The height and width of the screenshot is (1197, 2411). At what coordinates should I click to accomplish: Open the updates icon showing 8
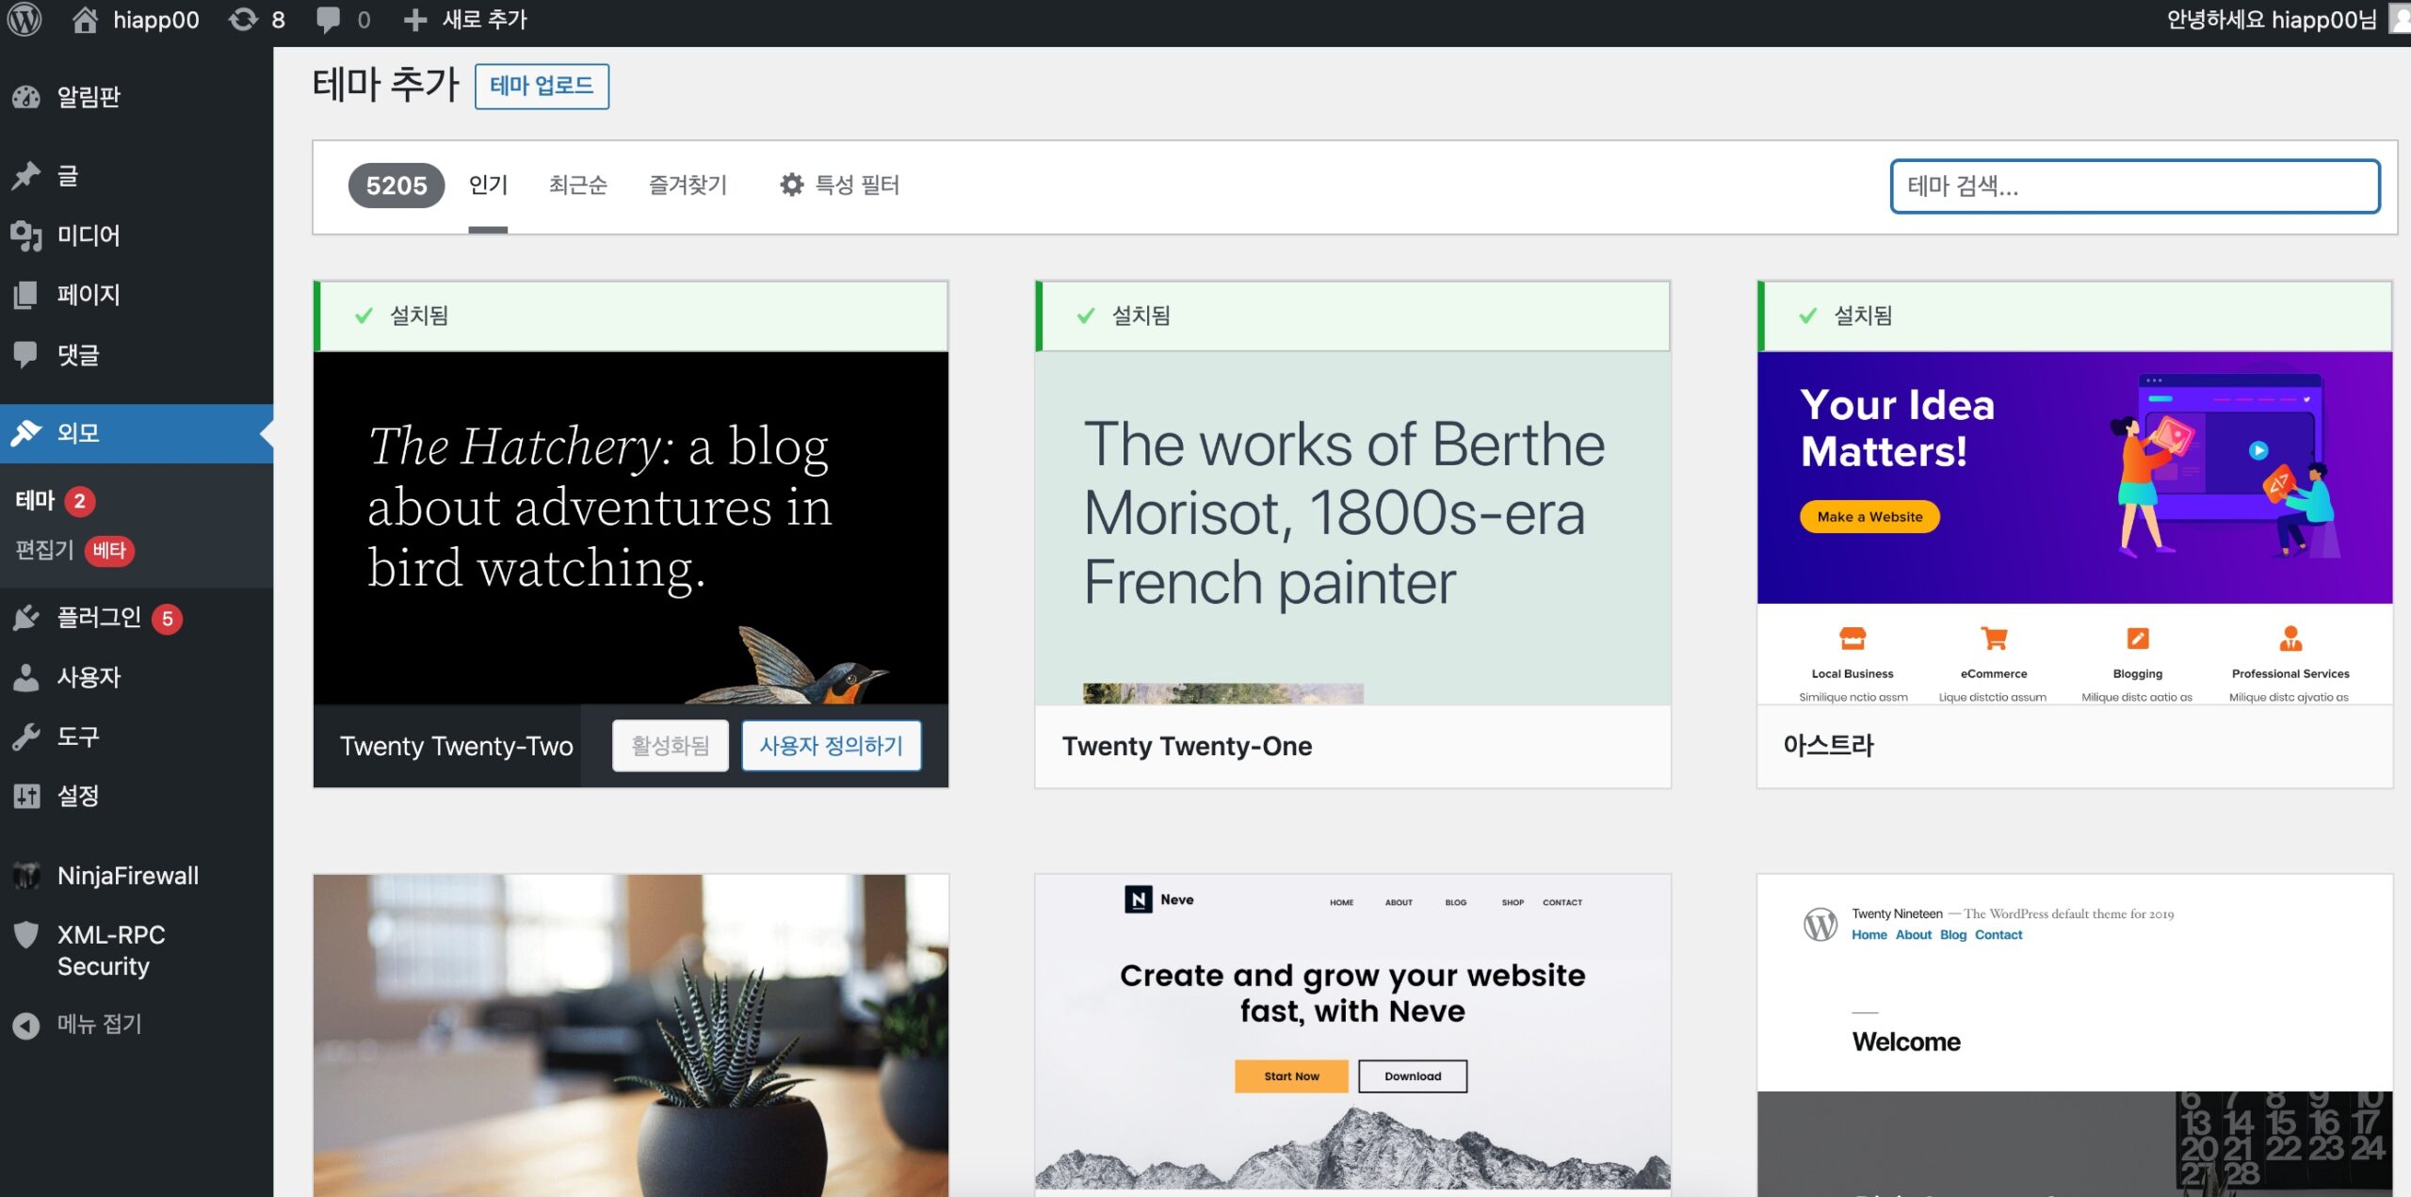pyautogui.click(x=243, y=20)
